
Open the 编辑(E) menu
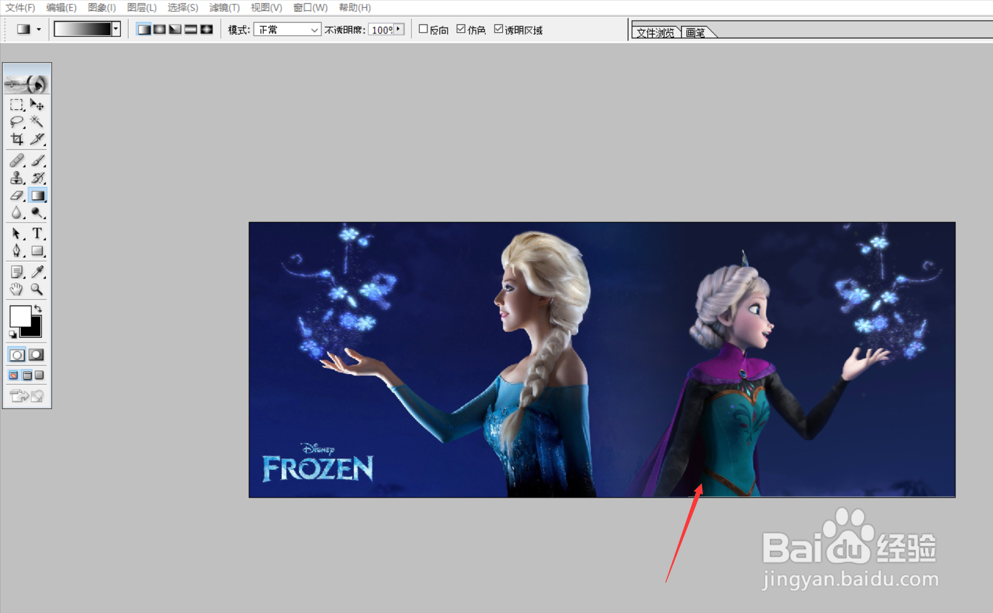pyautogui.click(x=61, y=8)
